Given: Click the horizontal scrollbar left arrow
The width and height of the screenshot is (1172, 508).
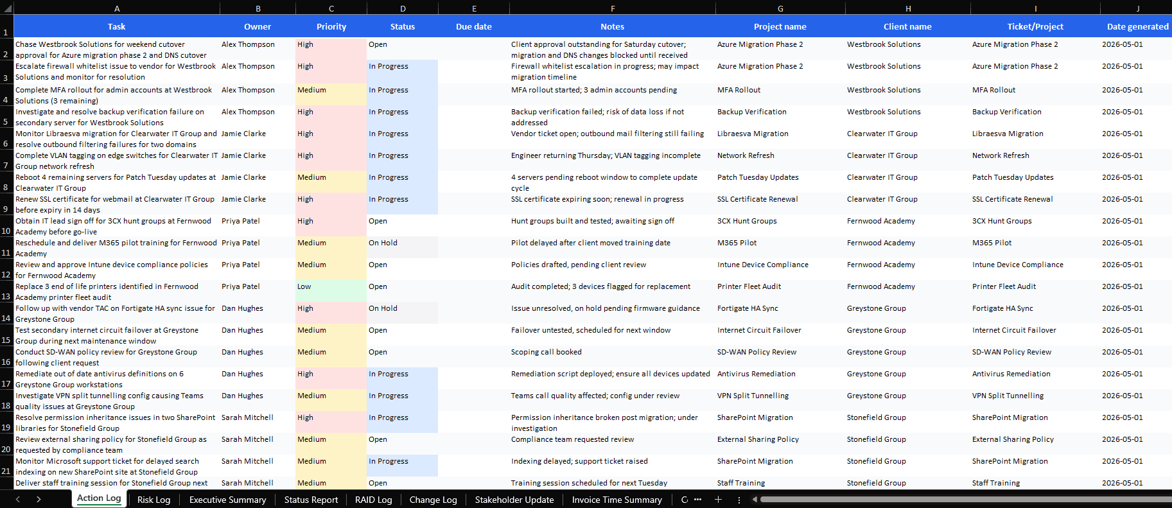Looking at the screenshot, I should pyautogui.click(x=755, y=499).
